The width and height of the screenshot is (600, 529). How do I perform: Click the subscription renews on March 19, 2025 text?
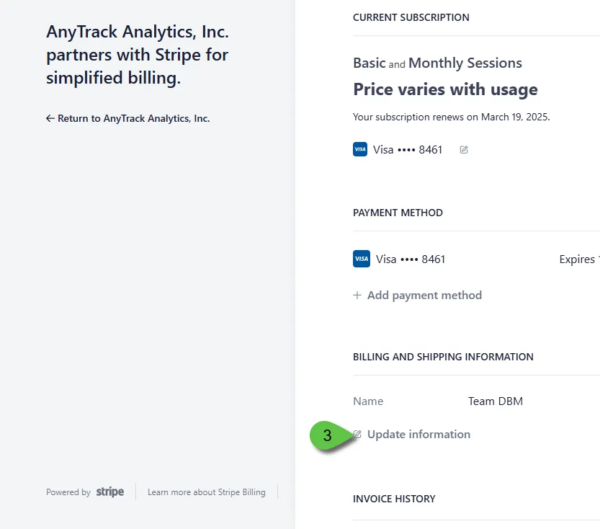[x=452, y=117]
